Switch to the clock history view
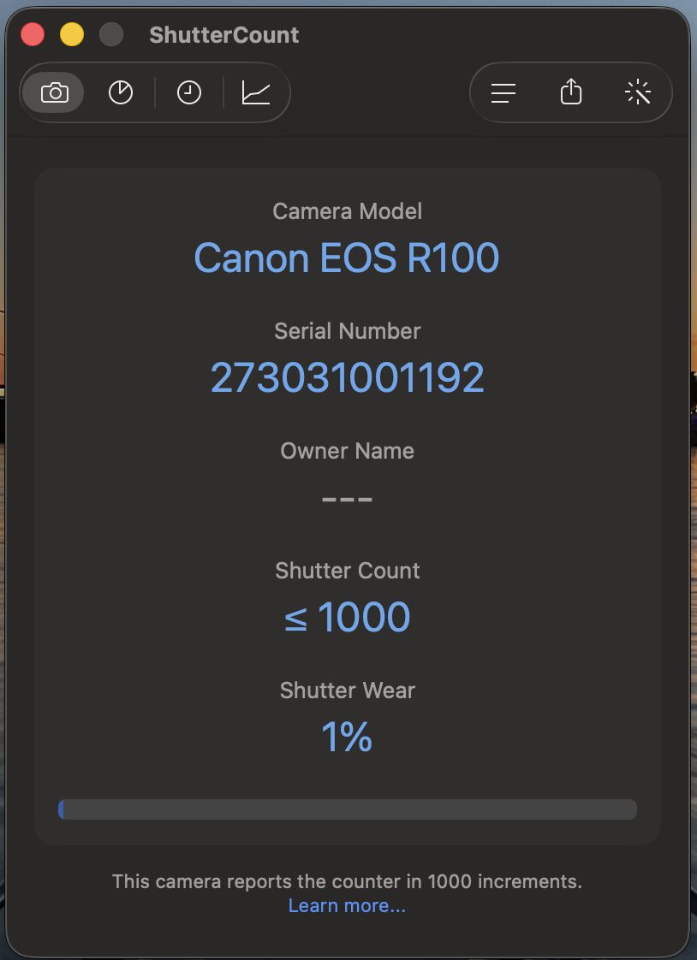This screenshot has width=697, height=960. [x=188, y=92]
